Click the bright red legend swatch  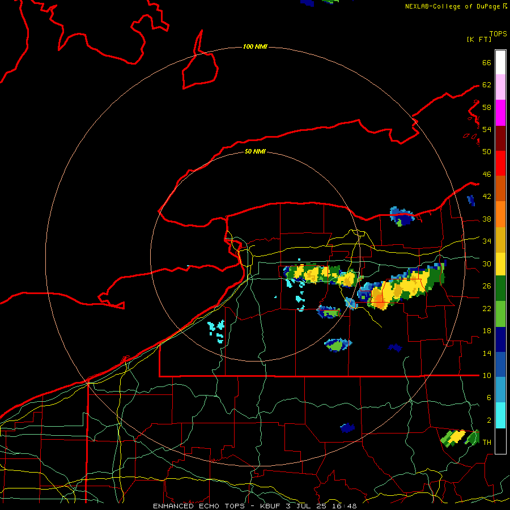point(500,163)
